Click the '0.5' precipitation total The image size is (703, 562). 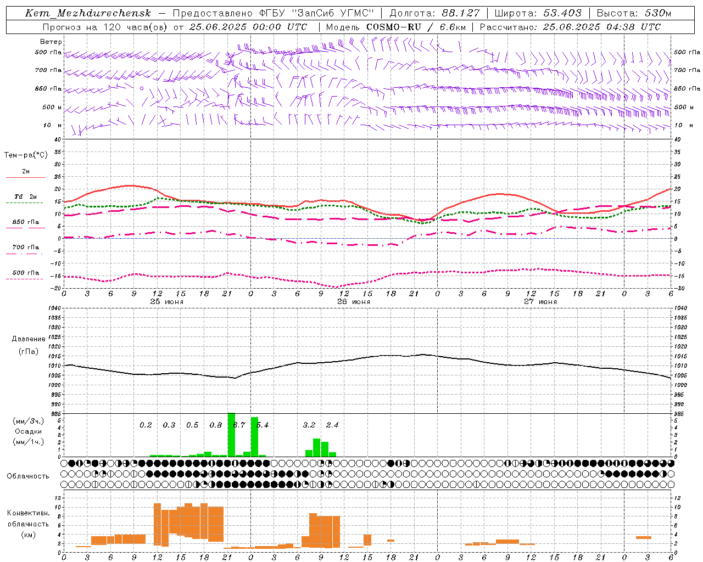coord(192,425)
